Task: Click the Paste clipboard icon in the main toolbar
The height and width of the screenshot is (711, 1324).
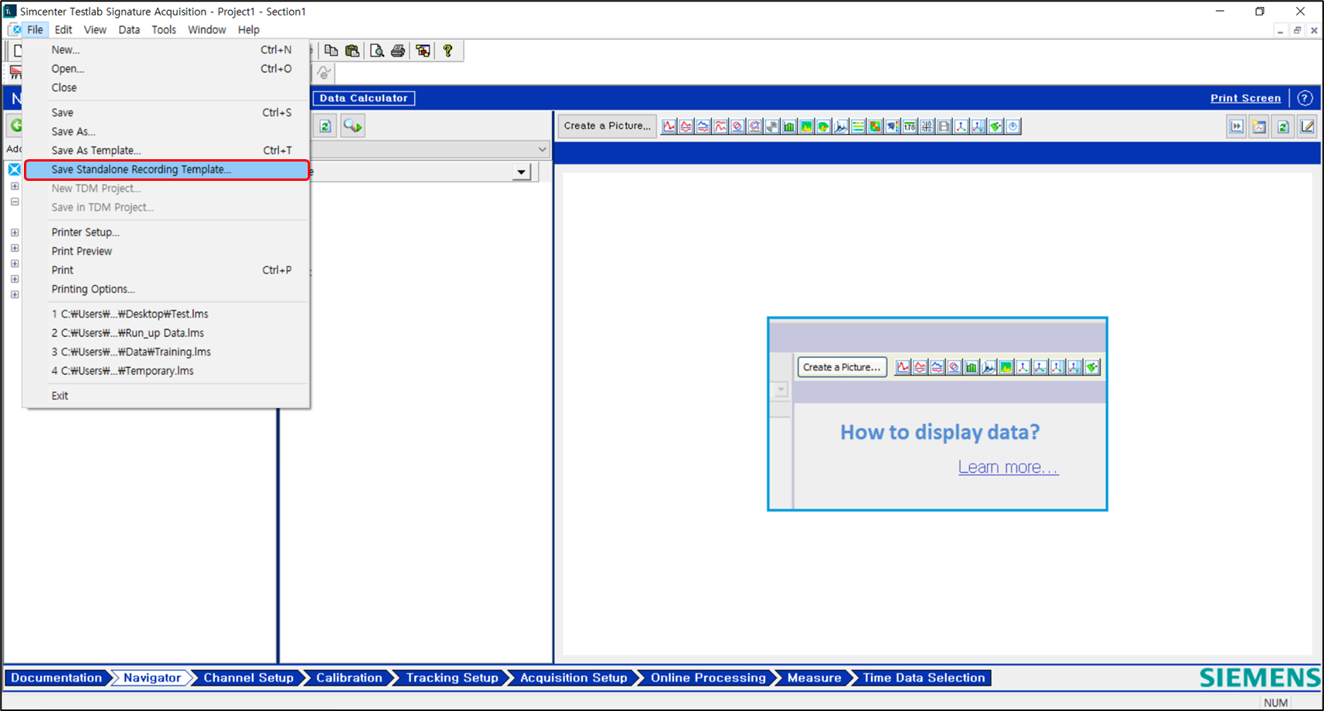Action: [352, 50]
